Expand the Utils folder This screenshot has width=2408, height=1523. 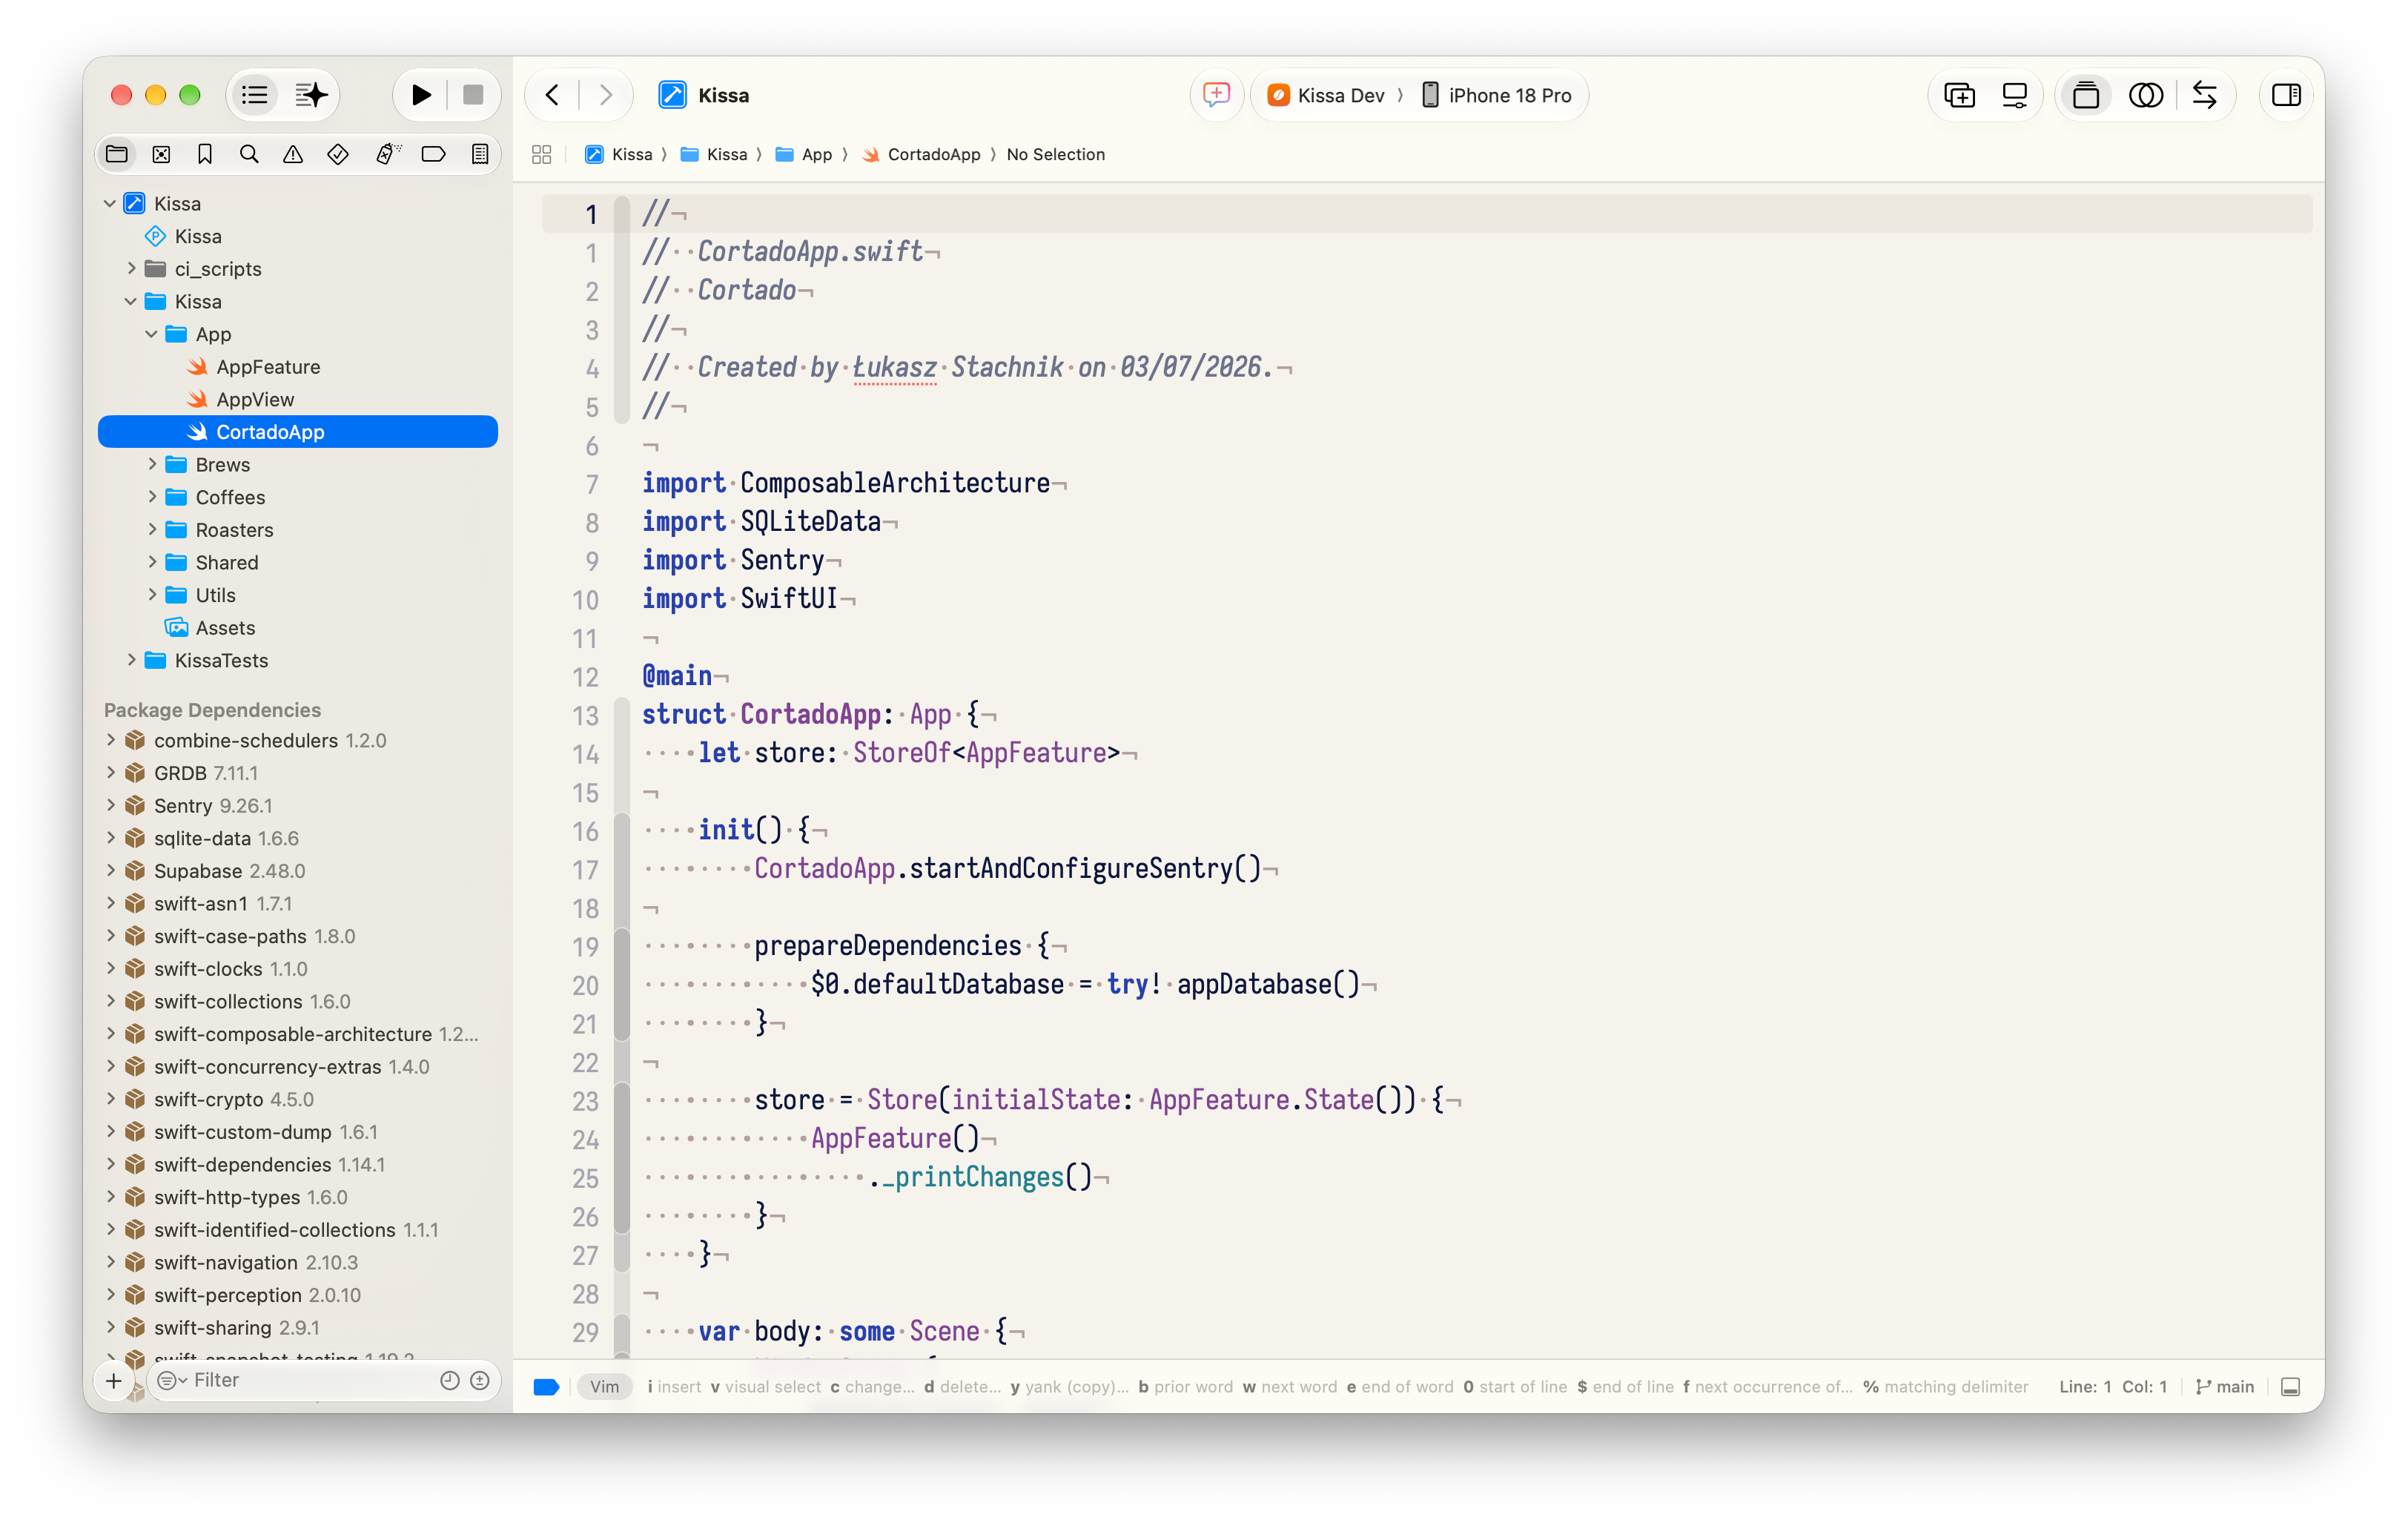[152, 595]
